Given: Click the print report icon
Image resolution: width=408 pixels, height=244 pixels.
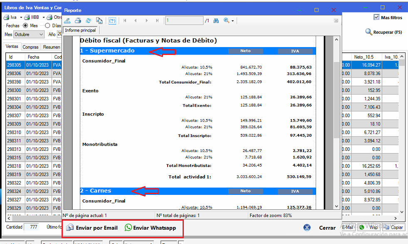Looking at the screenshot, I should click(78, 21).
